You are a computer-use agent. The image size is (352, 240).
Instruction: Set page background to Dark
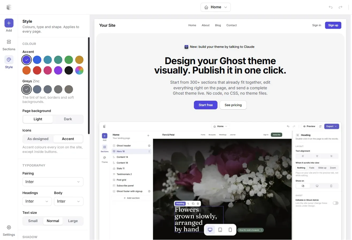click(68, 119)
